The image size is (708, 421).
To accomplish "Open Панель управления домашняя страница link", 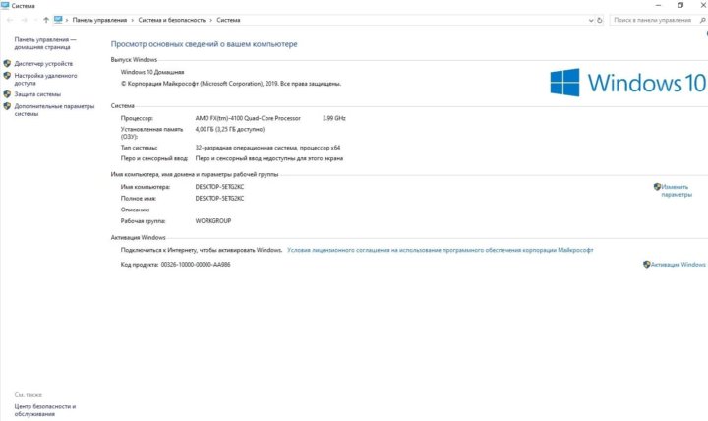I will click(x=44, y=43).
